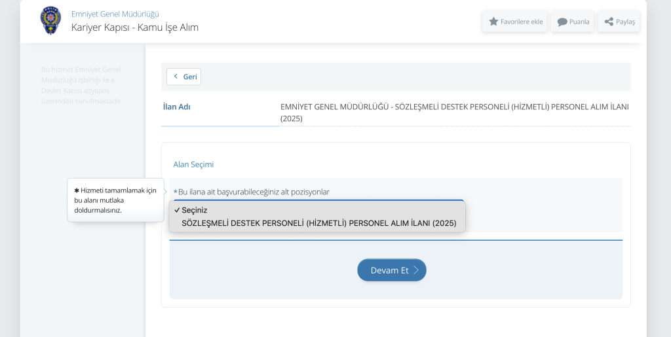
Task: Select the Seçiniz placeholder option
Action: 195,210
